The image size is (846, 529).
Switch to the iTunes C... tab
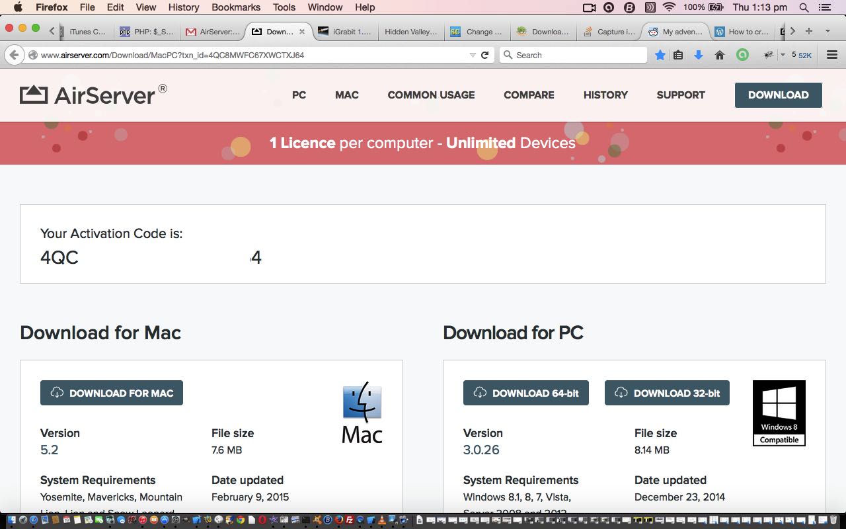pos(87,31)
